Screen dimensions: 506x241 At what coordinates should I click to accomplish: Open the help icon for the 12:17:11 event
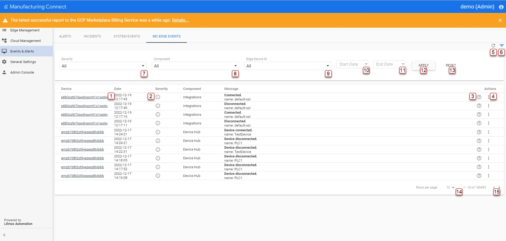coord(479,123)
